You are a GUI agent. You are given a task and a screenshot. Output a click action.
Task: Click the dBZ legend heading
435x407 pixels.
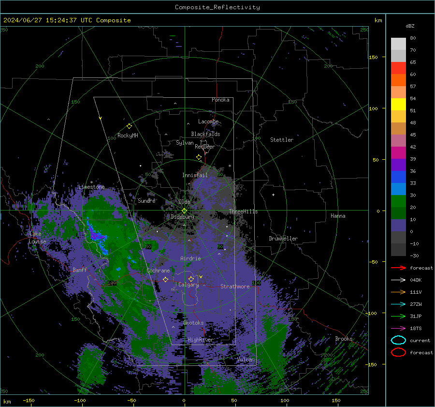410,26
